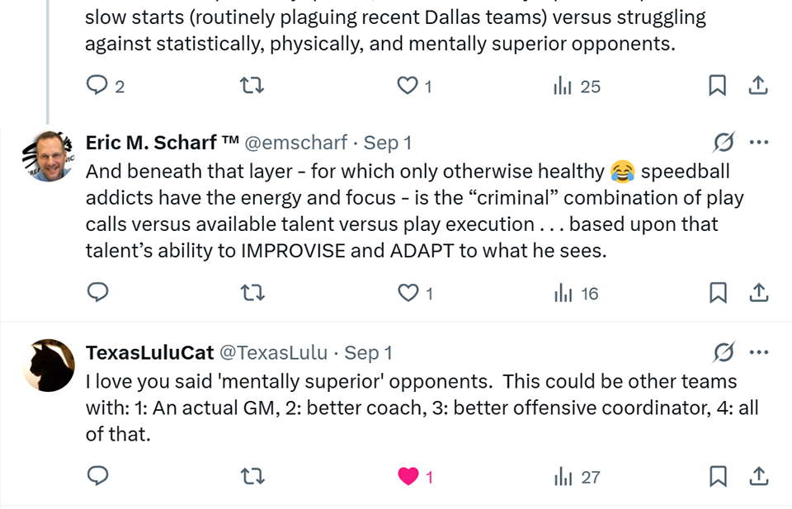Go to @emscharf profile handle
This screenshot has width=792, height=509.
(x=296, y=143)
